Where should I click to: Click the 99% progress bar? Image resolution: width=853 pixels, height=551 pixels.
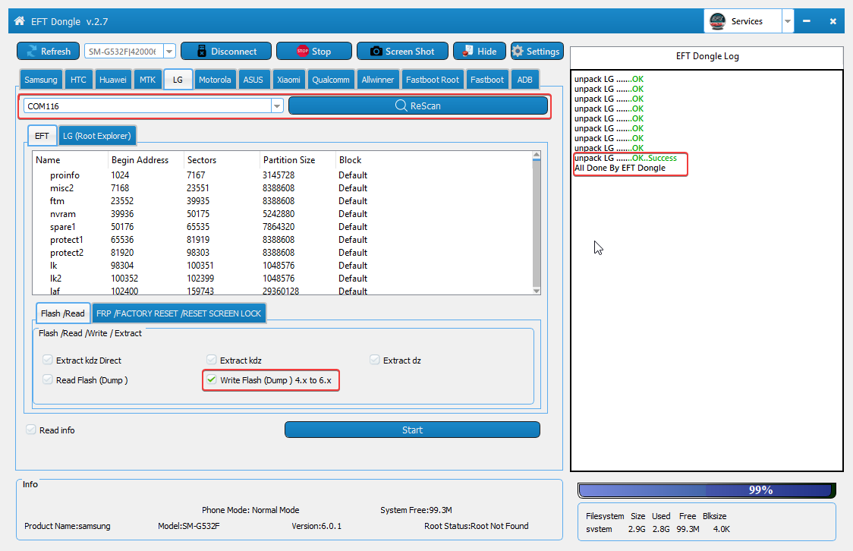(707, 490)
